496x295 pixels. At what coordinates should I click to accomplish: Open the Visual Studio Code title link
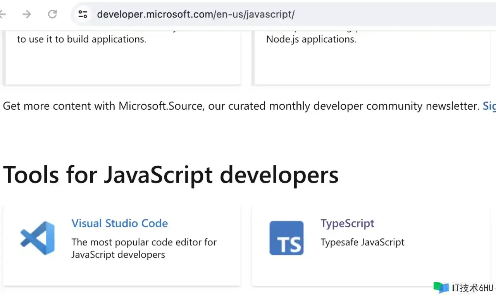pyautogui.click(x=119, y=223)
